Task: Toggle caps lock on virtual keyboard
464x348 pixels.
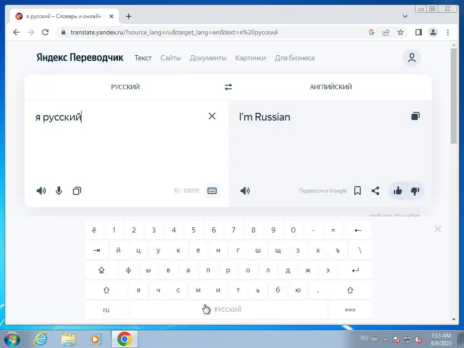Action: coord(101,270)
